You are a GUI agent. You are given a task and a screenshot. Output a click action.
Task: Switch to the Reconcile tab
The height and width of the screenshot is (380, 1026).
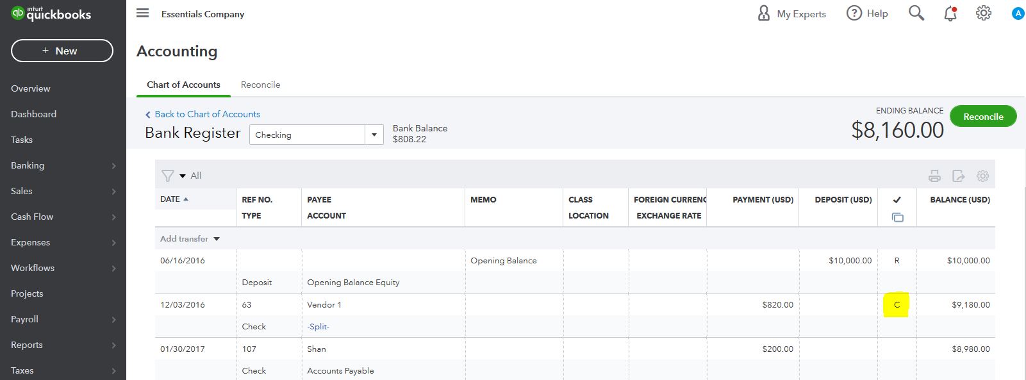pyautogui.click(x=260, y=85)
